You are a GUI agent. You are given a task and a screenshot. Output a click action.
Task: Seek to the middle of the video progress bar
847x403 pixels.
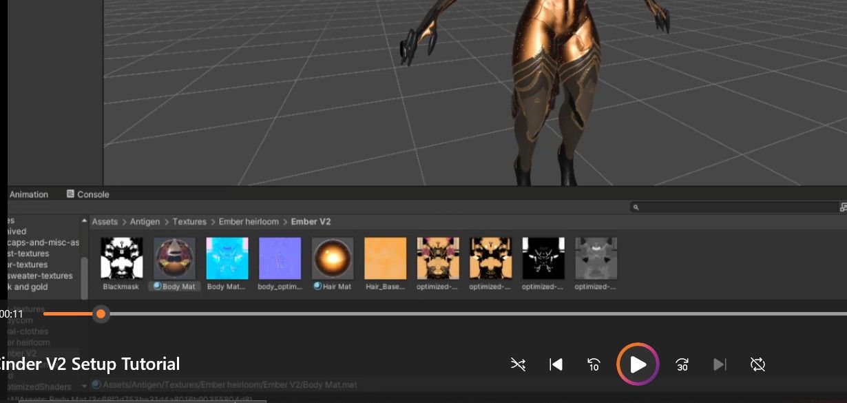pyautogui.click(x=445, y=314)
